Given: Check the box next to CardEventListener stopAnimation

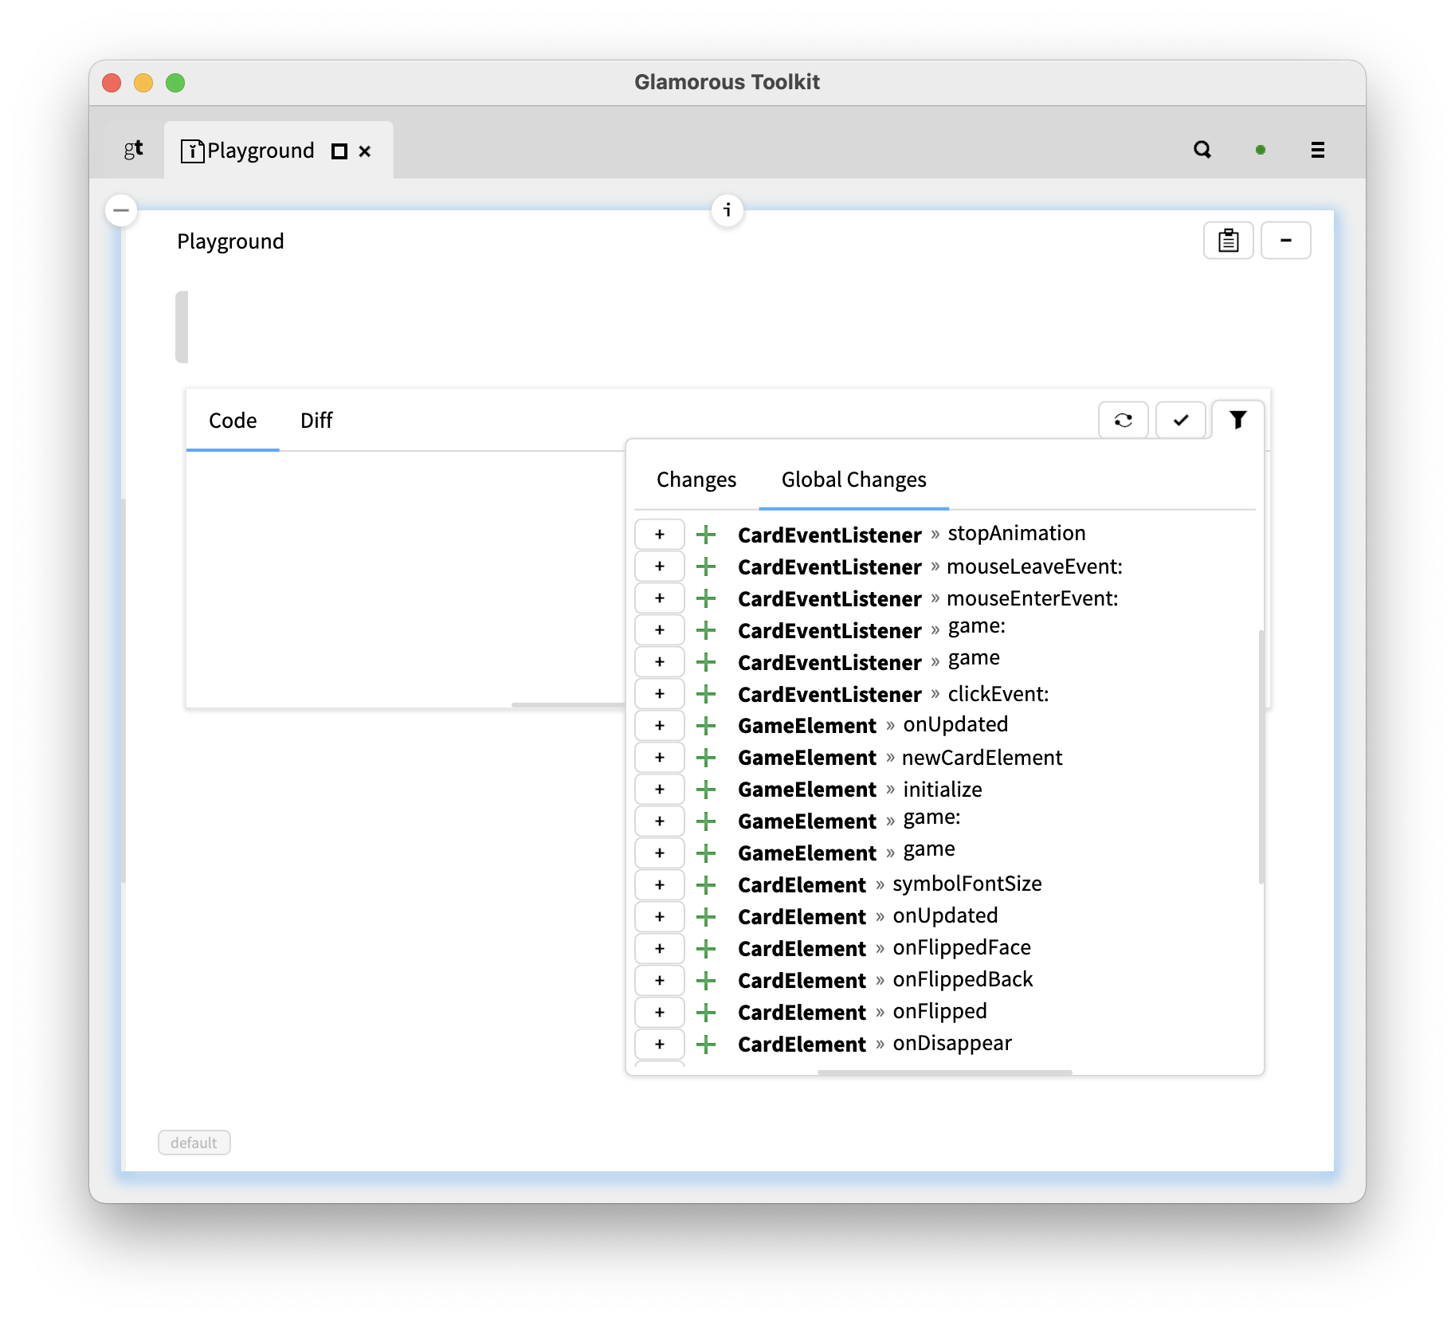Looking at the screenshot, I should (659, 534).
